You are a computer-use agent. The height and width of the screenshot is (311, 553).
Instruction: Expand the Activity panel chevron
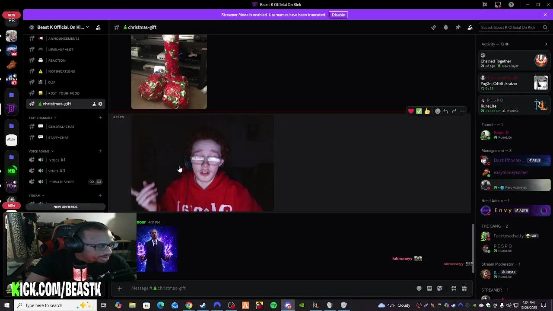(x=546, y=44)
